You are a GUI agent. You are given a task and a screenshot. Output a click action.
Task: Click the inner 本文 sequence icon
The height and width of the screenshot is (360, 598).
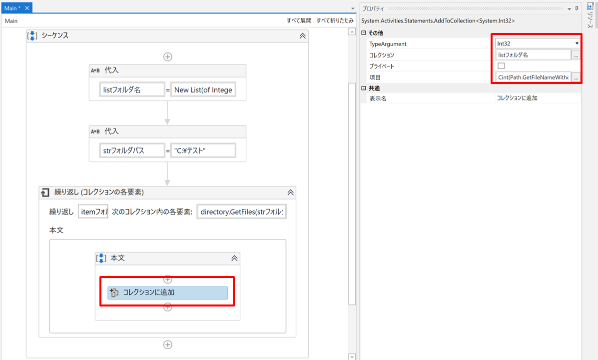pyautogui.click(x=101, y=258)
